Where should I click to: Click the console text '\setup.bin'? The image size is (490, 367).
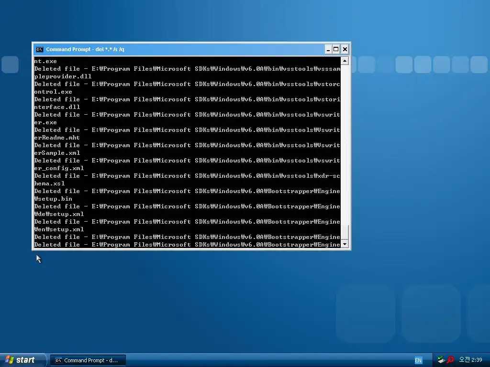tap(53, 199)
